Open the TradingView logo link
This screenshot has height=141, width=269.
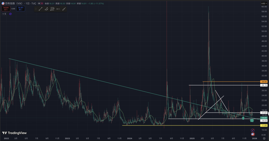pos(13,133)
